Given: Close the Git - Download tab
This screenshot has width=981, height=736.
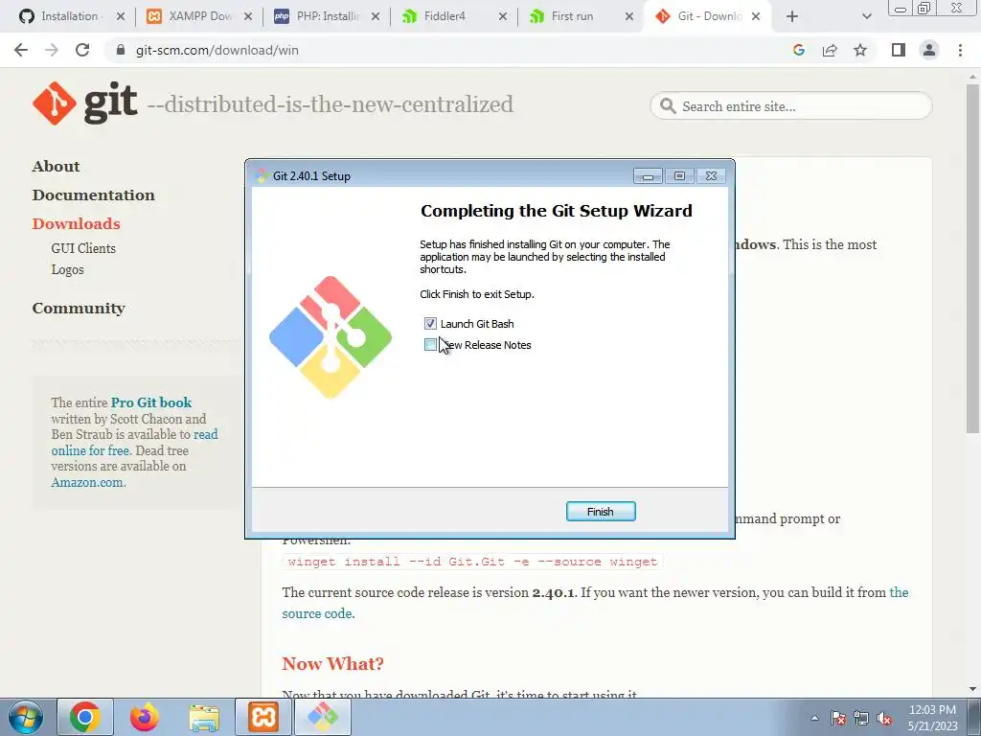Looking at the screenshot, I should tap(756, 17).
